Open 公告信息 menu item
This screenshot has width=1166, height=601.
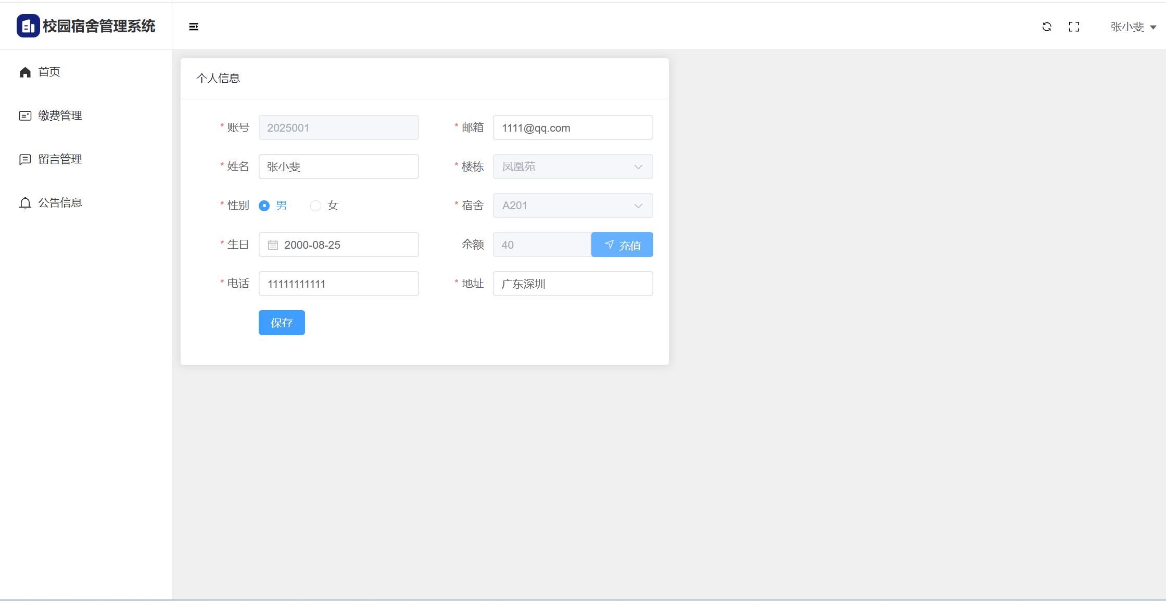pos(60,203)
